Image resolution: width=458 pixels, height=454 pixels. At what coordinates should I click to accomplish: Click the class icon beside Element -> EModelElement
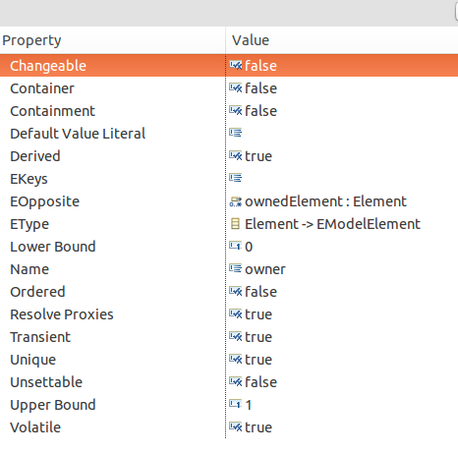point(235,224)
